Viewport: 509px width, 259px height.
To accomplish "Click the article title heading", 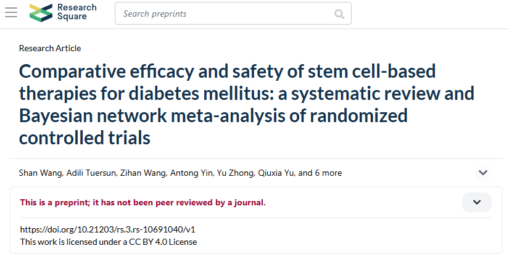I will tap(247, 104).
